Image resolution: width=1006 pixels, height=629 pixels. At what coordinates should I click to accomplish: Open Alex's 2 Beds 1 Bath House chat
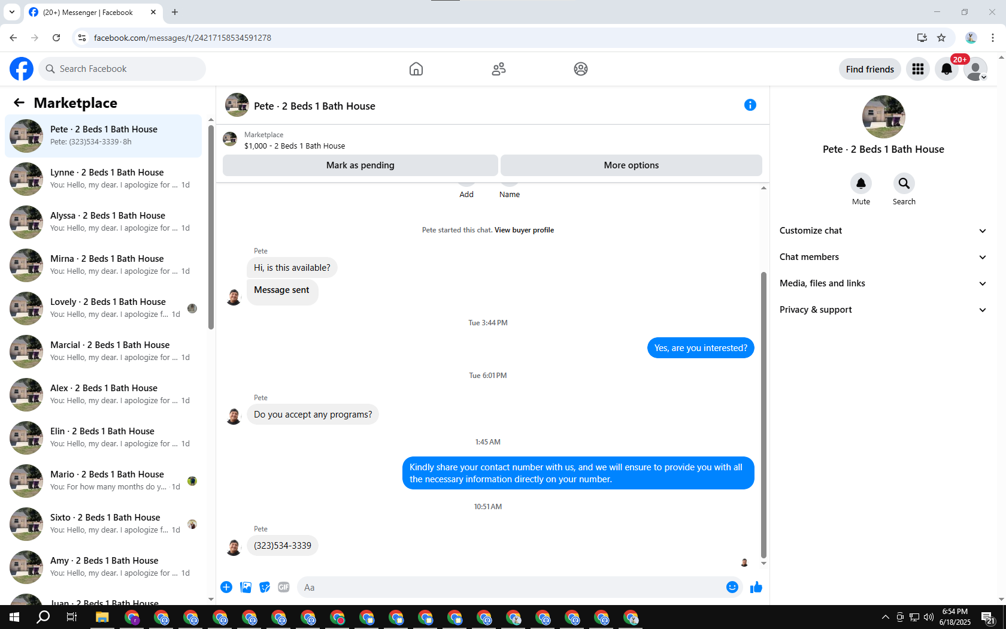(104, 395)
